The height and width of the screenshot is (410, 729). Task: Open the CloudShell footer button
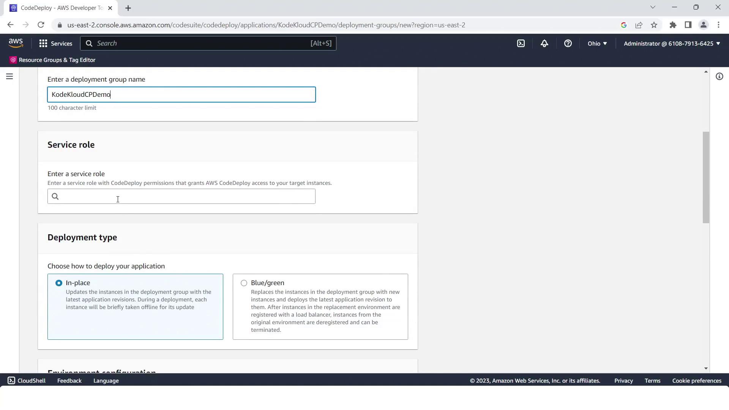pyautogui.click(x=27, y=381)
